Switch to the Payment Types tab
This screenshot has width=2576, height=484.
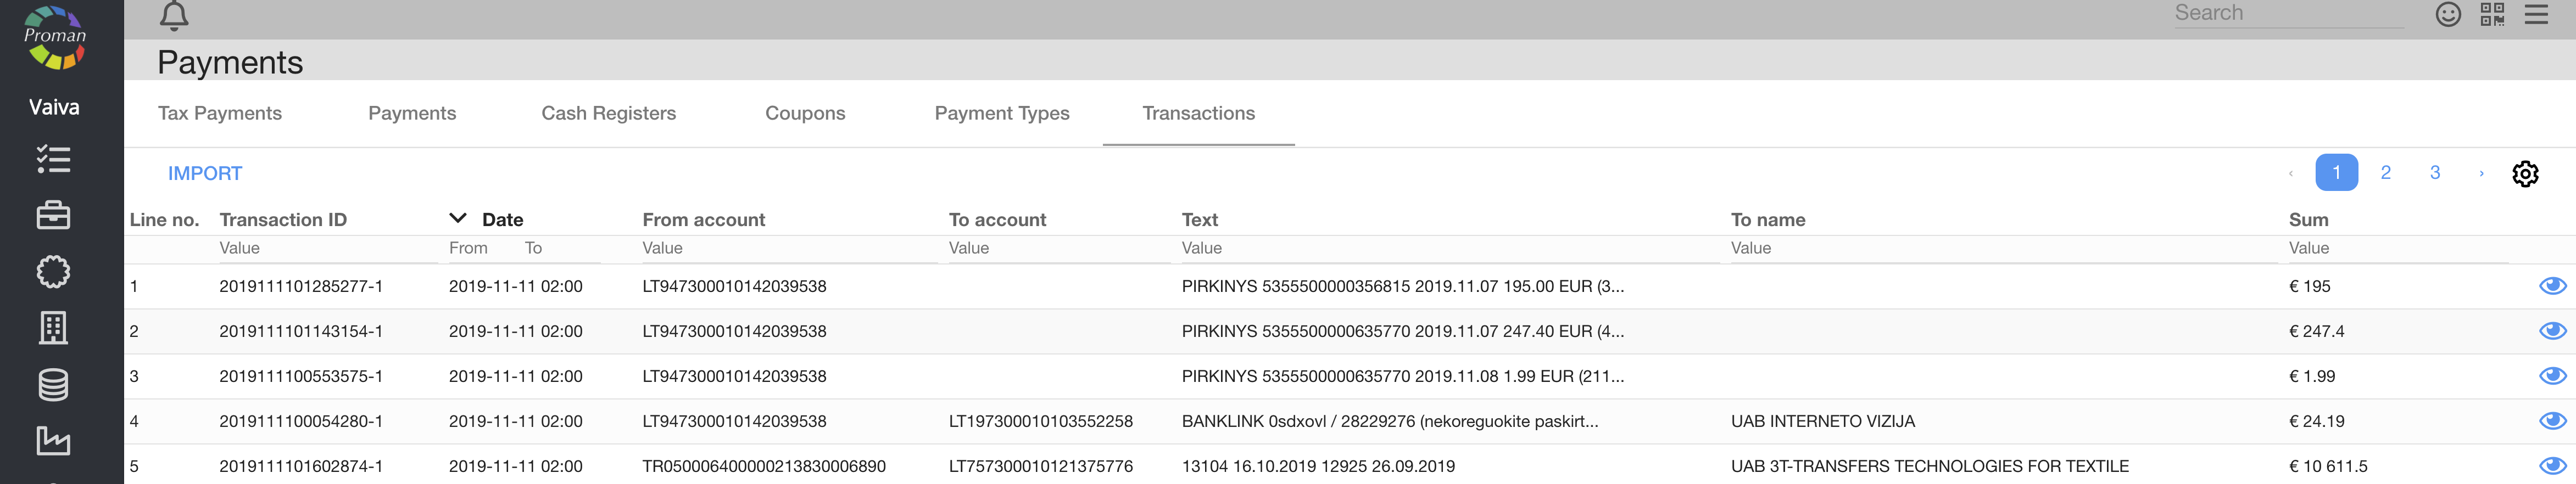pos(1001,113)
